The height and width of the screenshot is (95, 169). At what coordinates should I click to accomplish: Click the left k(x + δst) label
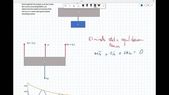point(31,43)
